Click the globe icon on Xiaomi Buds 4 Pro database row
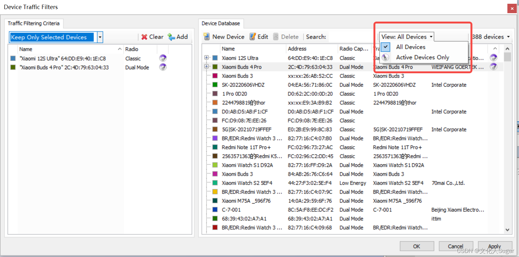The height and width of the screenshot is (257, 519). point(494,67)
